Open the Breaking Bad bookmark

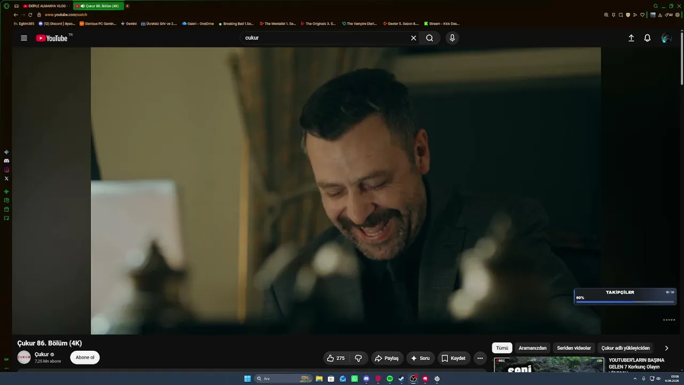tap(236, 24)
